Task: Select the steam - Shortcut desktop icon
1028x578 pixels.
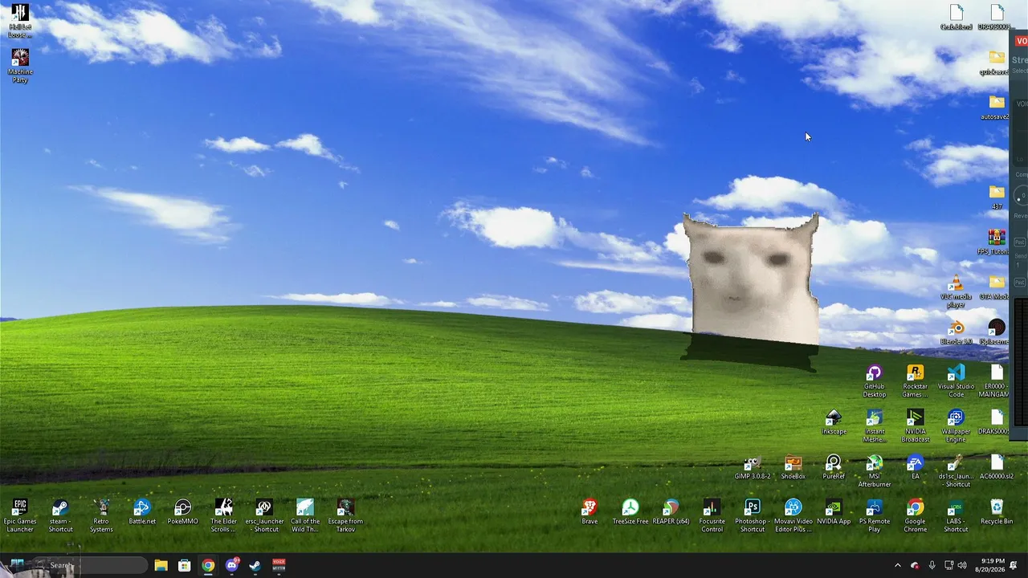Action: click(x=60, y=515)
